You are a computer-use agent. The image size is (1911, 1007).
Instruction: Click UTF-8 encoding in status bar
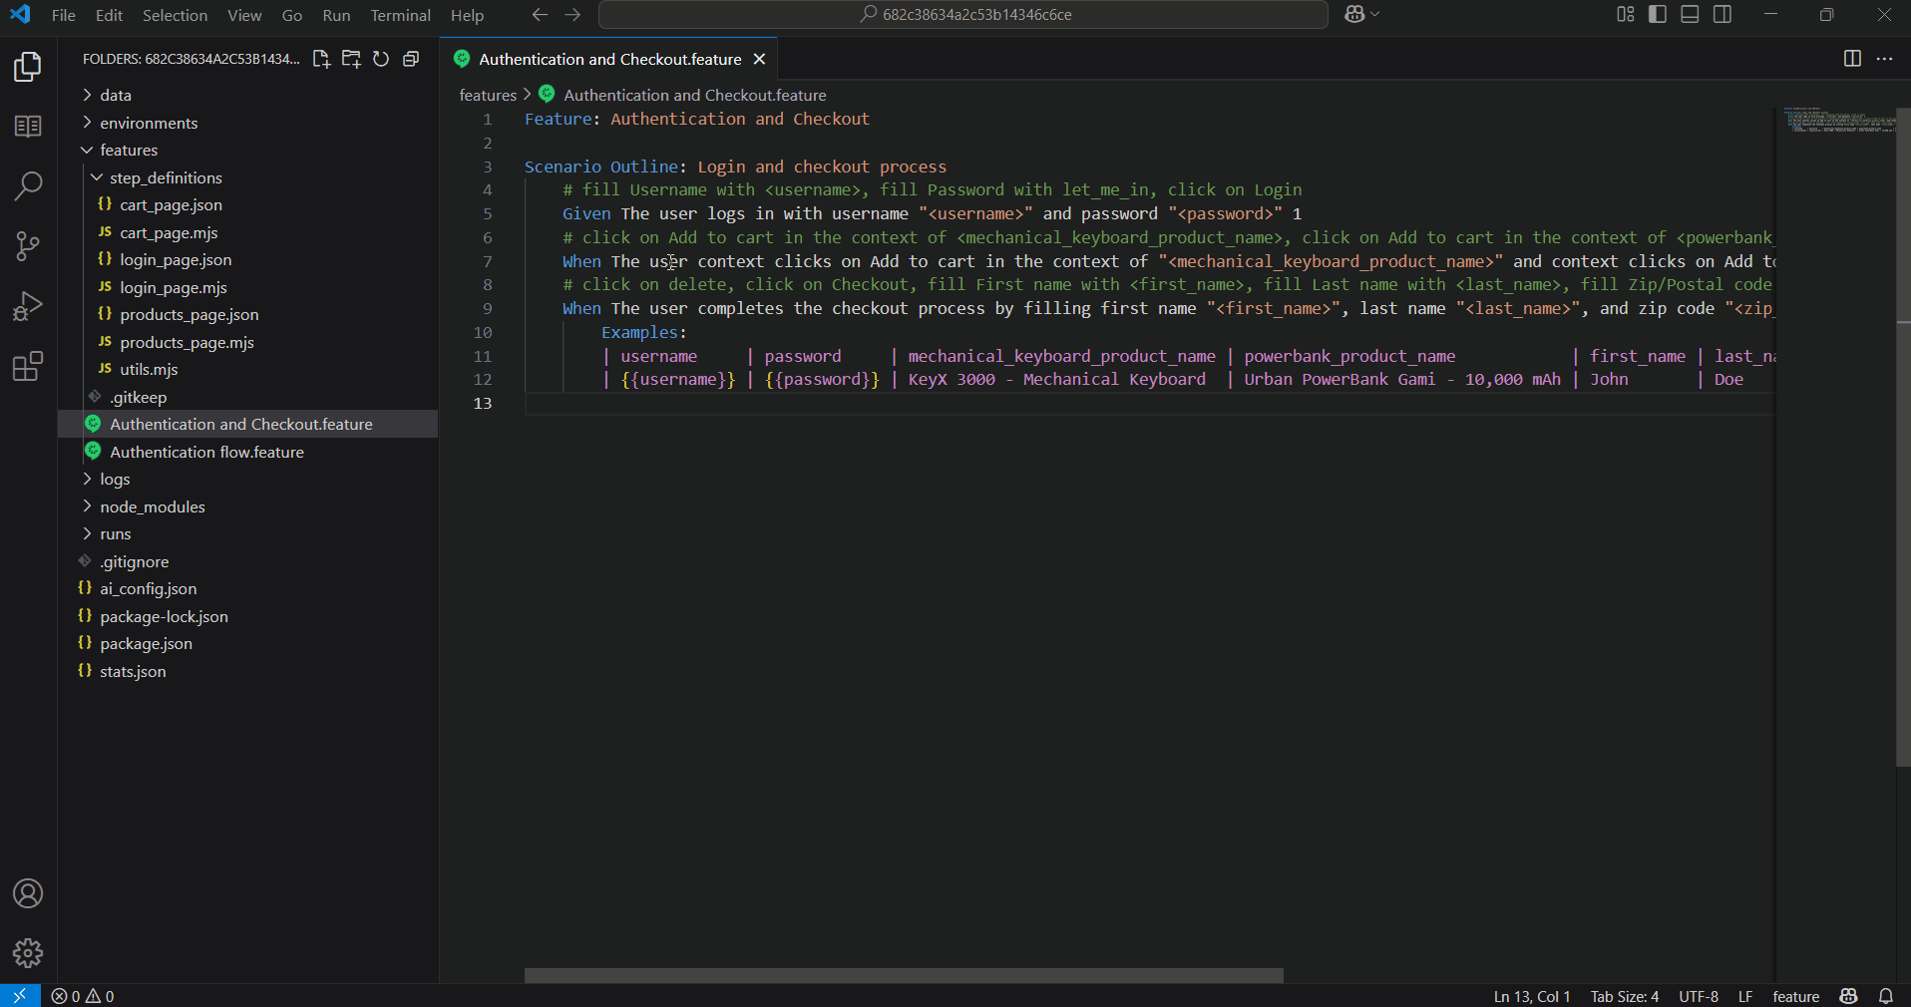(1698, 996)
